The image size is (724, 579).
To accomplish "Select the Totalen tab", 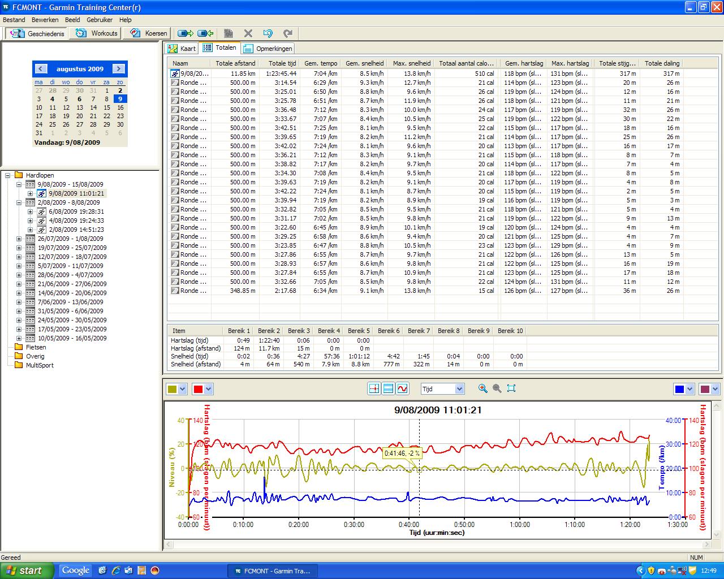I will [220, 48].
